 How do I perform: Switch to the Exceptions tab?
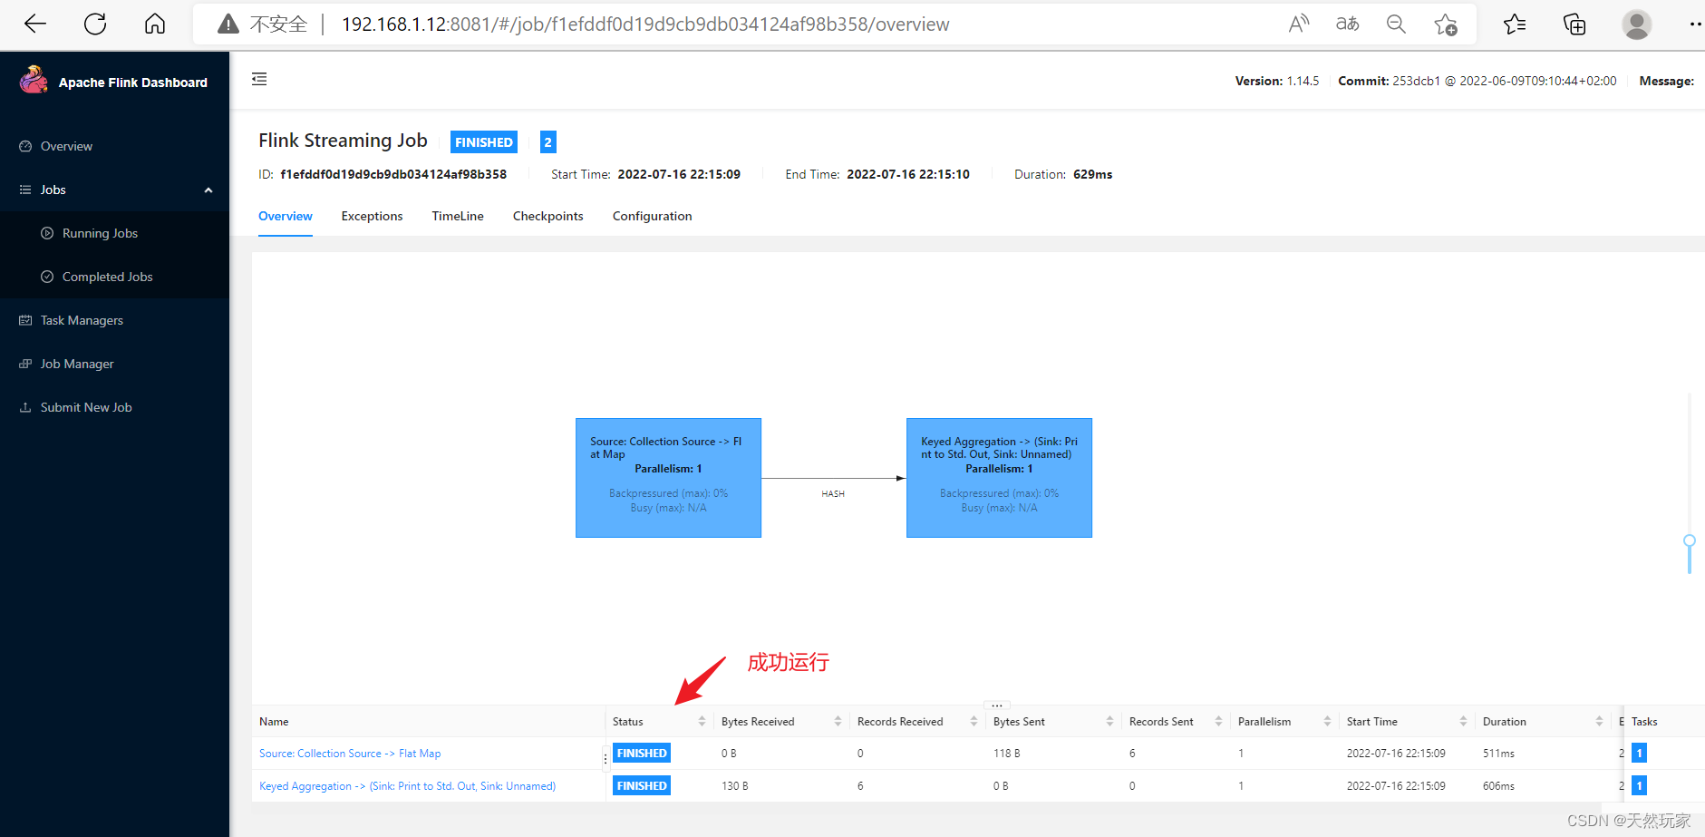372,216
